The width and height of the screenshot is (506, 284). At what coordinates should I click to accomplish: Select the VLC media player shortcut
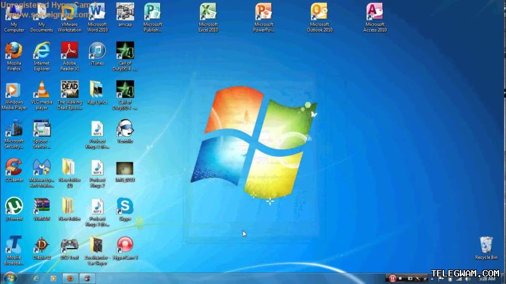(x=42, y=96)
